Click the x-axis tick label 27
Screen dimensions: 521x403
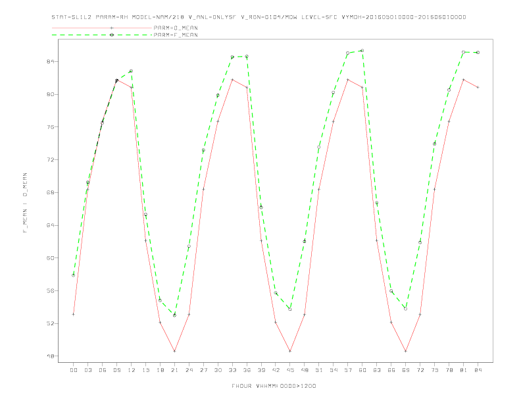[x=203, y=370]
